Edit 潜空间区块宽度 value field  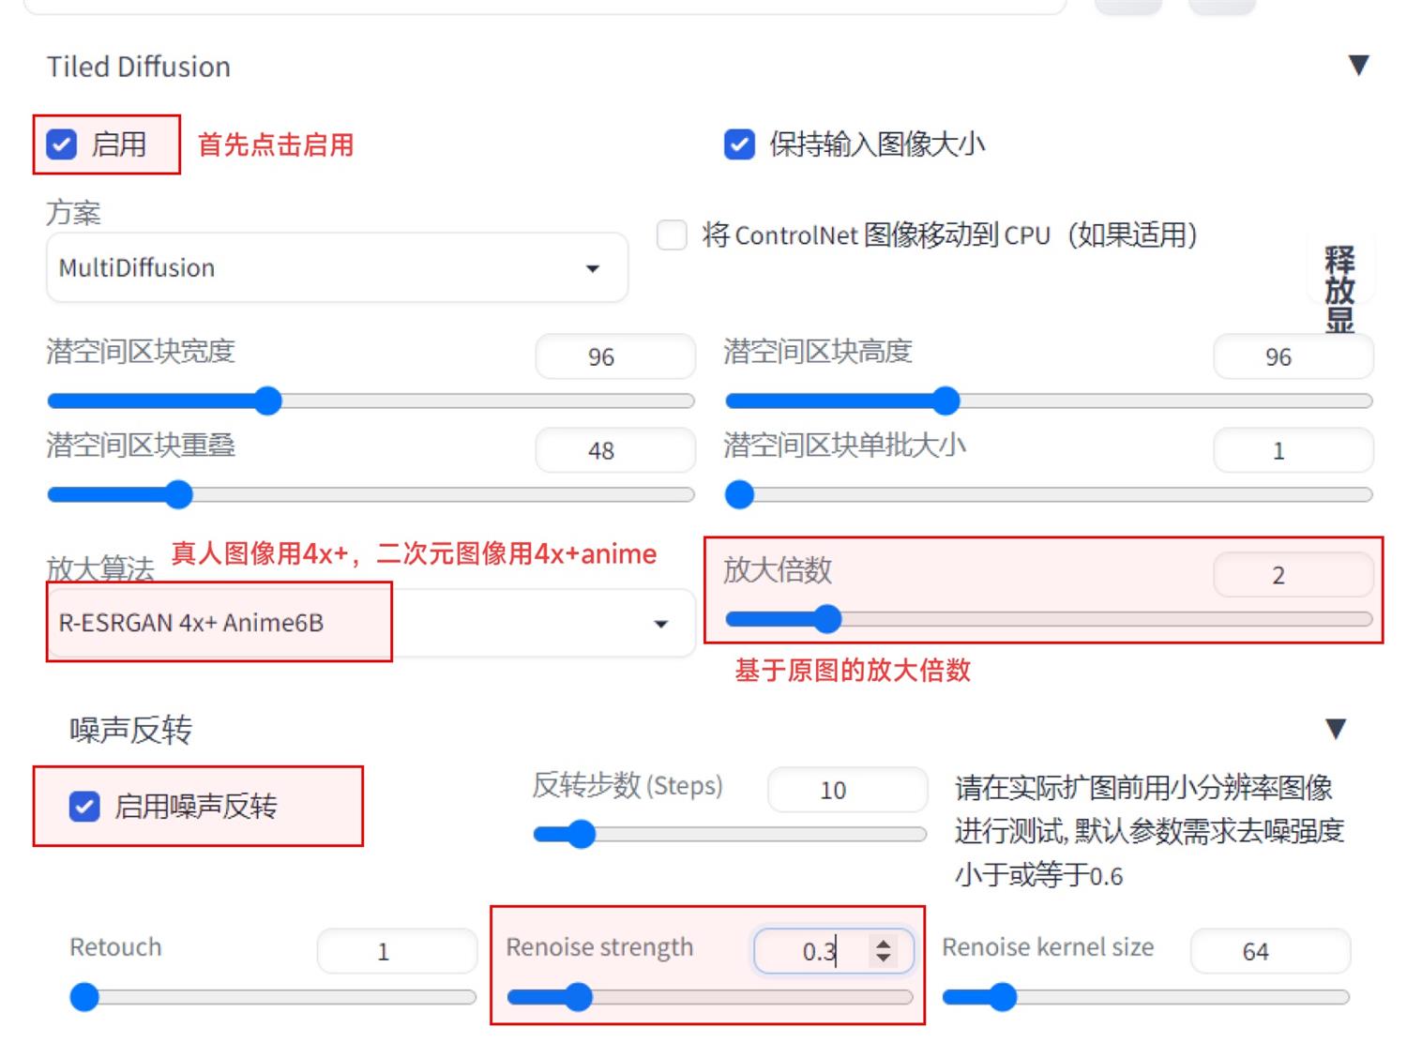(615, 357)
